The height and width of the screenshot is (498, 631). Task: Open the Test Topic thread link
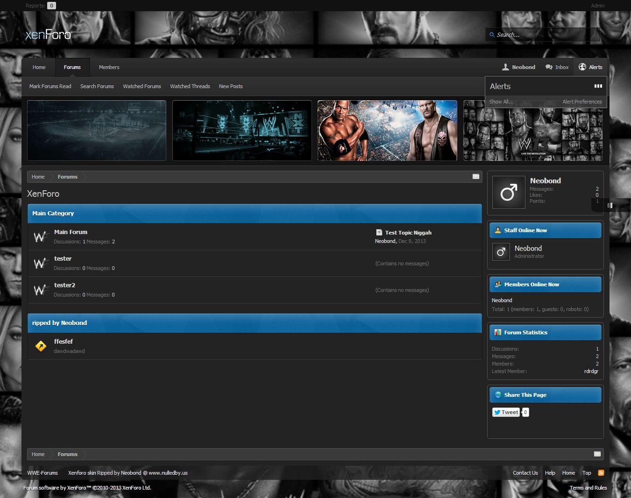[x=408, y=233]
